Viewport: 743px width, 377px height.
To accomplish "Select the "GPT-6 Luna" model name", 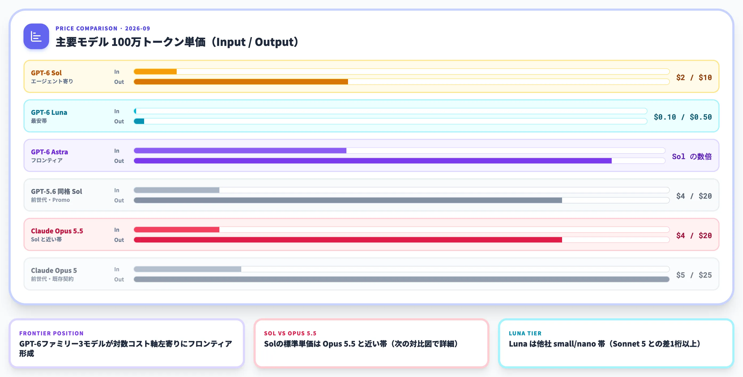I will click(49, 112).
